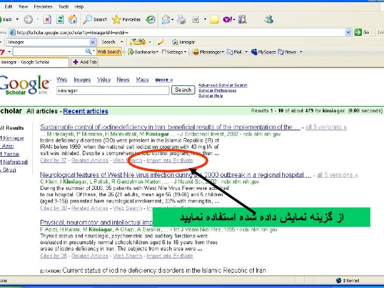Click the Research books icon
Viewport: 384px width, 288px height.
[243, 20]
